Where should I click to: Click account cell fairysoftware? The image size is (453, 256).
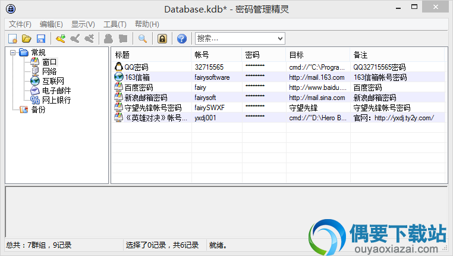(212, 77)
